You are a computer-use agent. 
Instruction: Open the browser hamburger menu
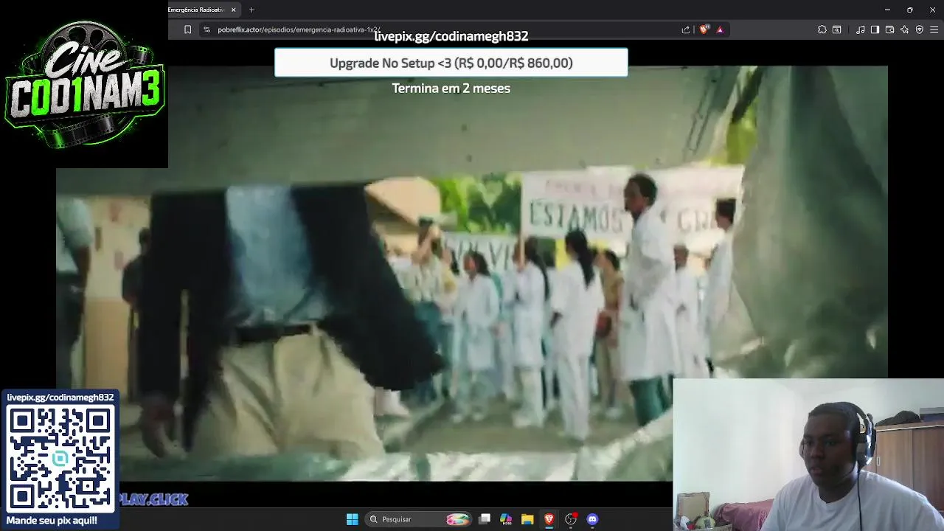click(x=934, y=29)
